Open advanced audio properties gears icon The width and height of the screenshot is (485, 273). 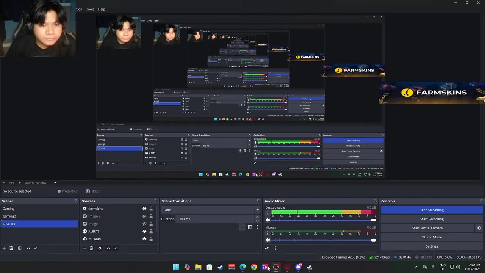267,248
